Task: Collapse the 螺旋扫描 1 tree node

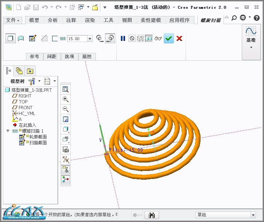Action: click(8, 131)
